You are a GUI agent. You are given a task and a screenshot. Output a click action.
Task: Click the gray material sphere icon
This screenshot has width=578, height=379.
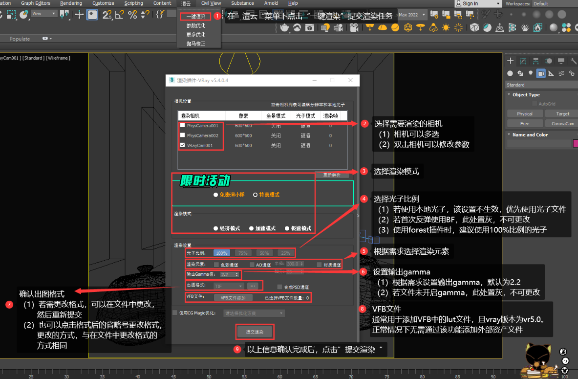point(553,28)
